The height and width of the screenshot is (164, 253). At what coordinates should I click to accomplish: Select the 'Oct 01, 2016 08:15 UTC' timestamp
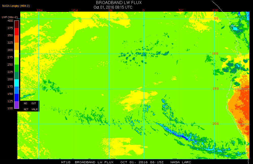pyautogui.click(x=113, y=7)
